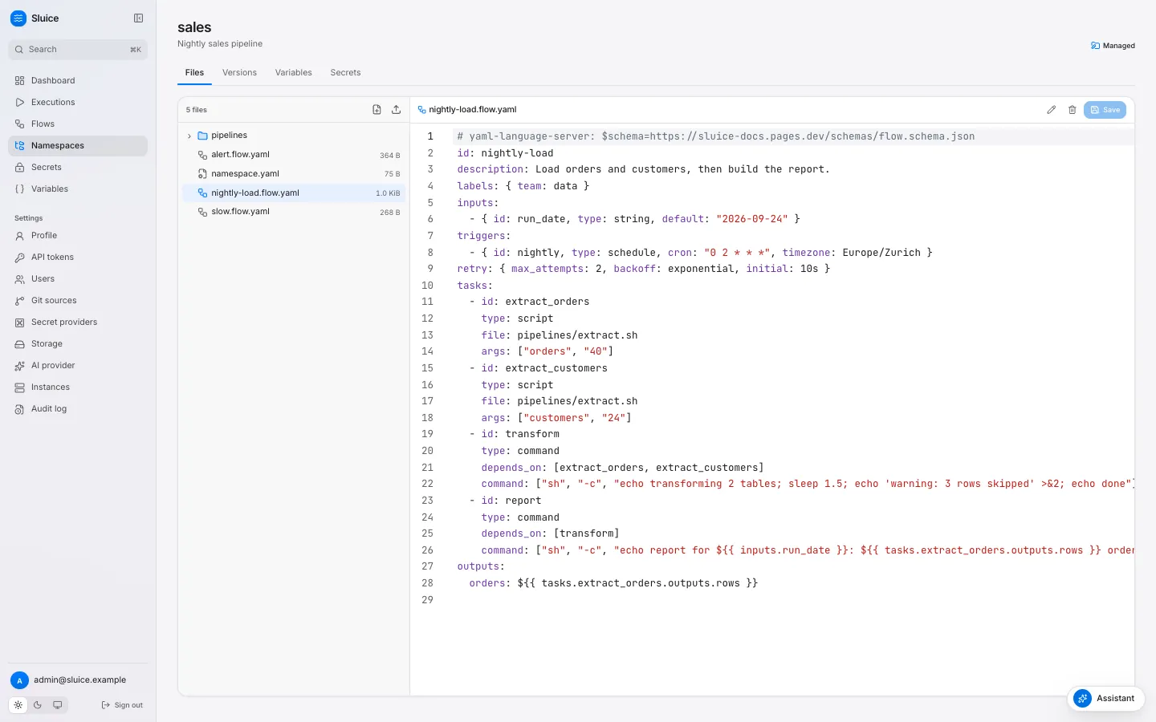Screen dimensions: 1156x722
Task: Click the Secrets lock icon
Action: [19, 167]
